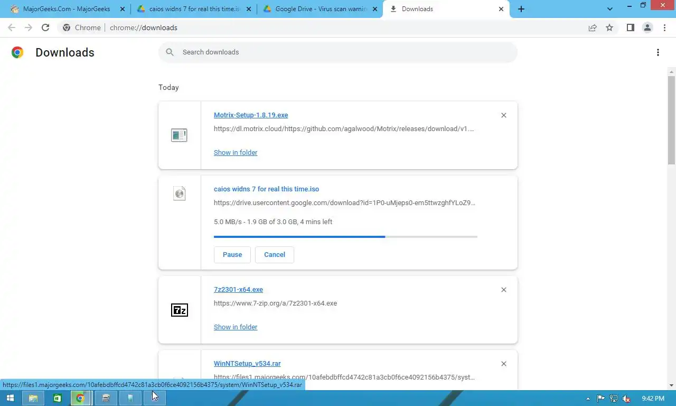This screenshot has width=676, height=406.
Task: Open the Windows Start menu
Action: tap(11, 398)
